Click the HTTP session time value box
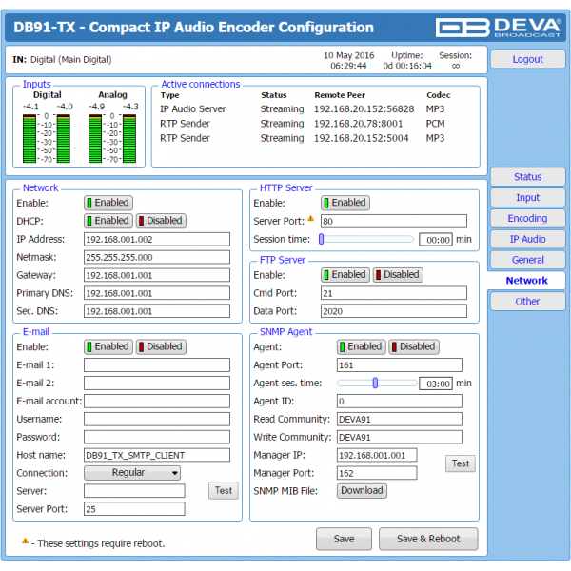571x571 pixels. click(x=436, y=240)
